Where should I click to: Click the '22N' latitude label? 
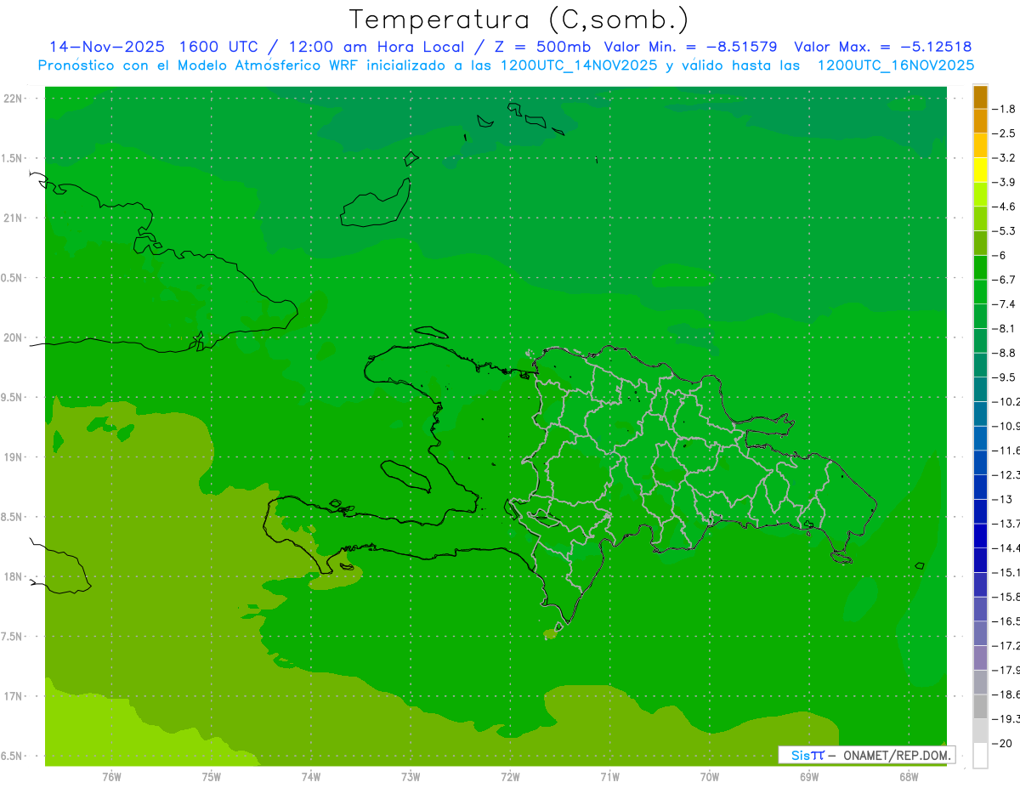13,99
